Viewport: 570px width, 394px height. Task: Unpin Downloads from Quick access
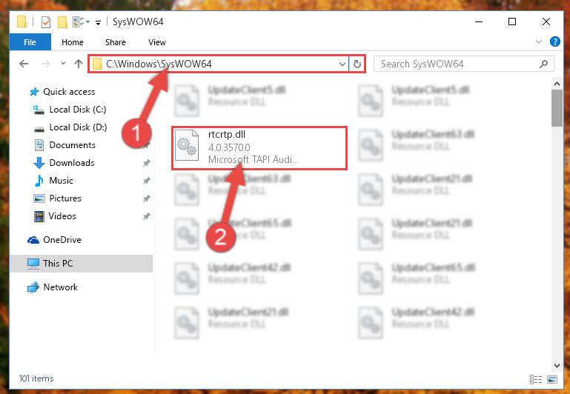147,163
